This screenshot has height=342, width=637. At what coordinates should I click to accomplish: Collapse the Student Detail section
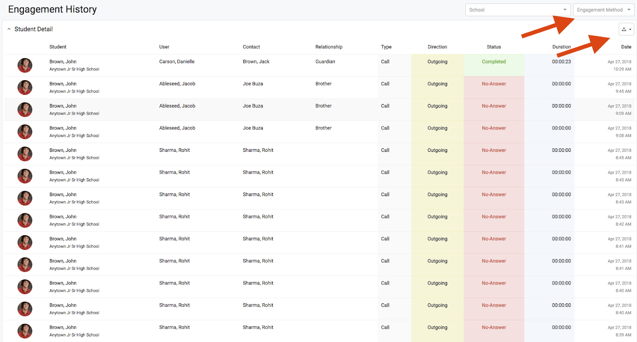click(x=9, y=29)
